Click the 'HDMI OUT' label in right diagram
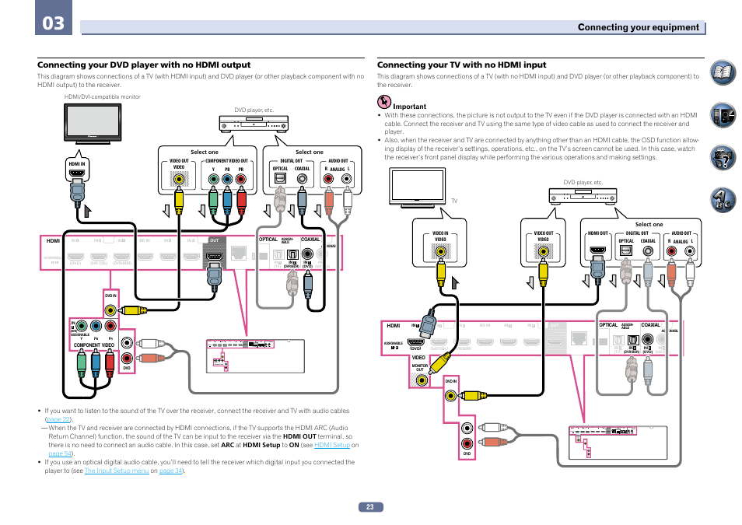742x525 pixels. (597, 233)
